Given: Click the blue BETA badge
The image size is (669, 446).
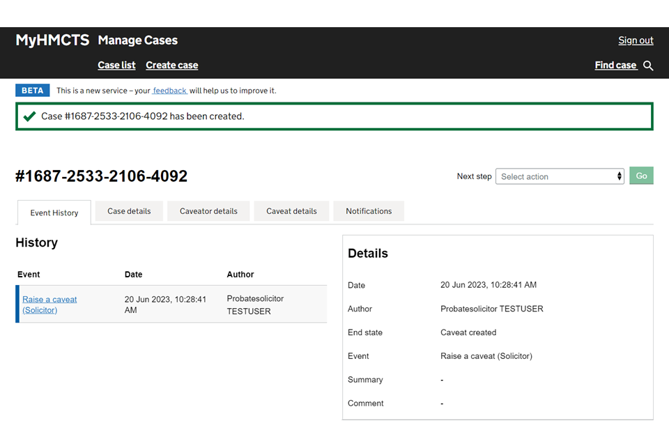Looking at the screenshot, I should (x=33, y=91).
